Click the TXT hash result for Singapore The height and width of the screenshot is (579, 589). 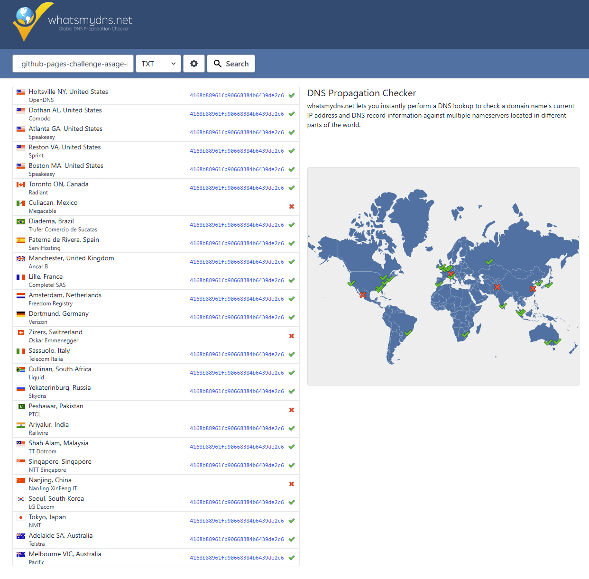click(x=237, y=465)
